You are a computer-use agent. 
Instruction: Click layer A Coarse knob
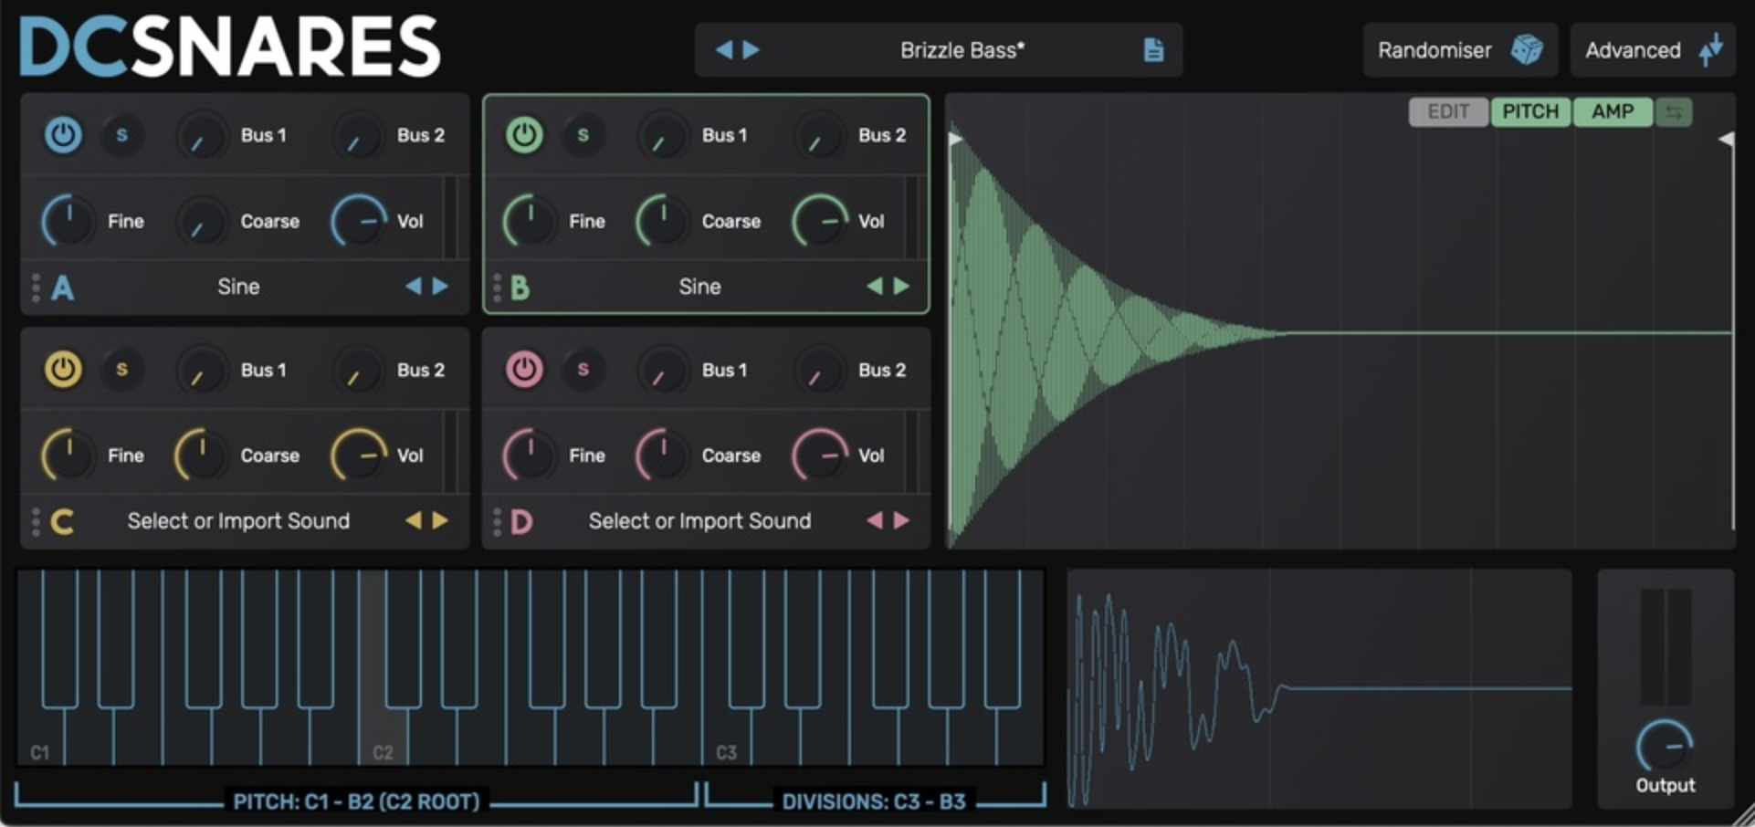coord(201,221)
